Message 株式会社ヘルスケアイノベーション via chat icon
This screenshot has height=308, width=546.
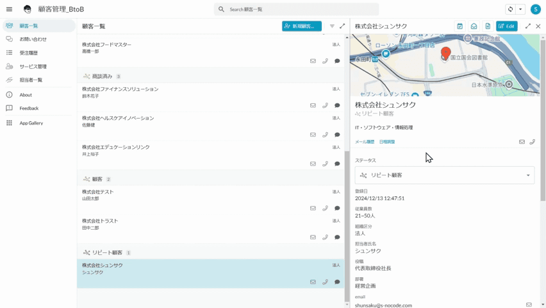point(337,135)
